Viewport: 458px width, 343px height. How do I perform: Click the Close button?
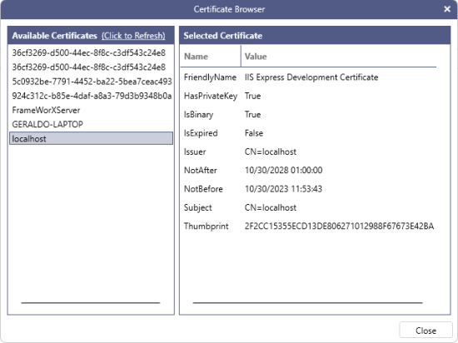point(426,331)
